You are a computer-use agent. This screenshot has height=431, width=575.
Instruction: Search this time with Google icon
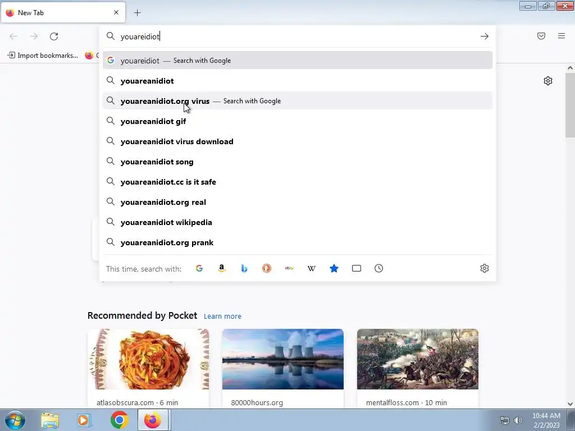[x=199, y=268]
